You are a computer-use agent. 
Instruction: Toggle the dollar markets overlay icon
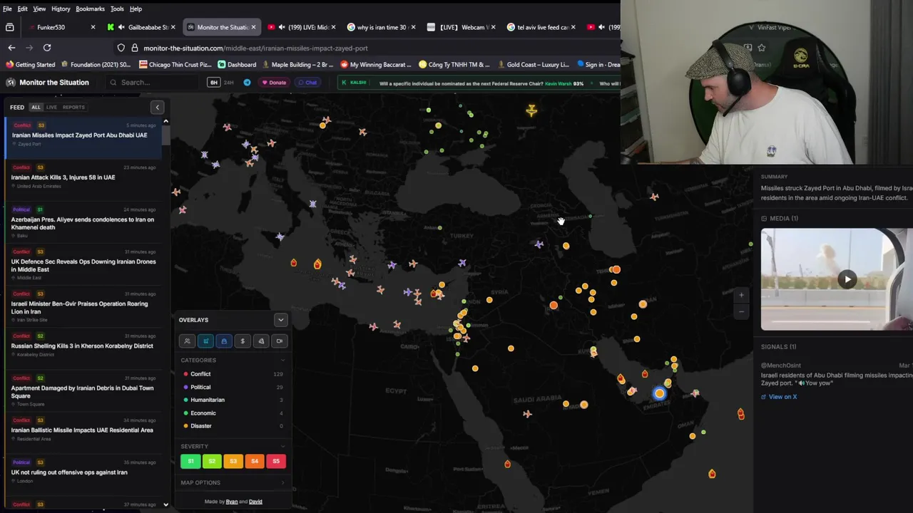point(243,341)
